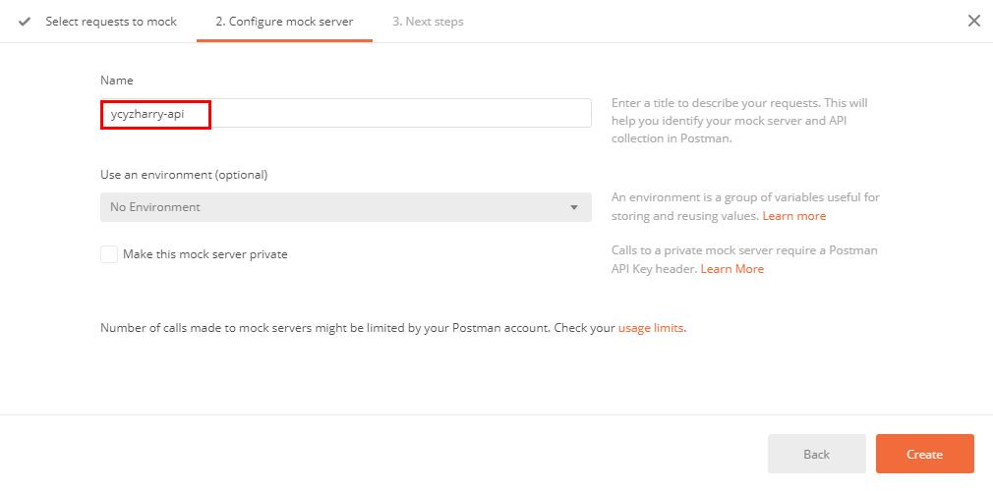
Task: Select the Configure mock server tab
Action: click(x=284, y=22)
